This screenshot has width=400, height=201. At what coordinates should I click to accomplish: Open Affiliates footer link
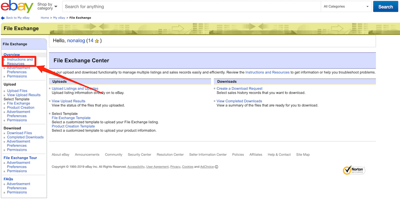pyautogui.click(x=256, y=155)
